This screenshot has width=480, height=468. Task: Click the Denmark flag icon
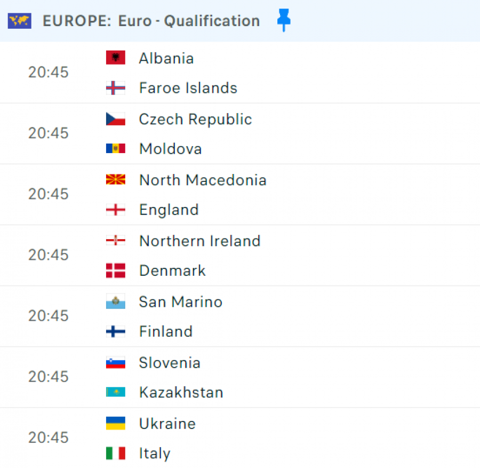pos(115,271)
